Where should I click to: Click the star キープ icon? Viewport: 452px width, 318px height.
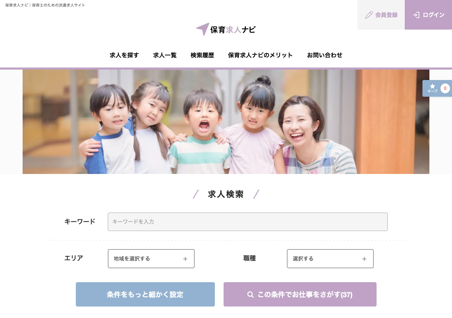point(432,86)
